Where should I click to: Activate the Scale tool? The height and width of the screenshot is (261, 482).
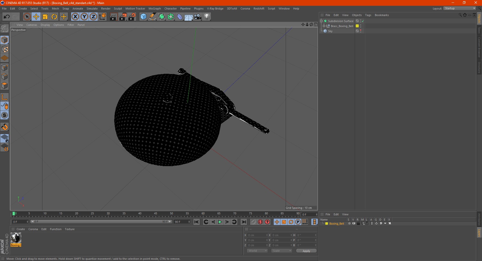click(45, 17)
